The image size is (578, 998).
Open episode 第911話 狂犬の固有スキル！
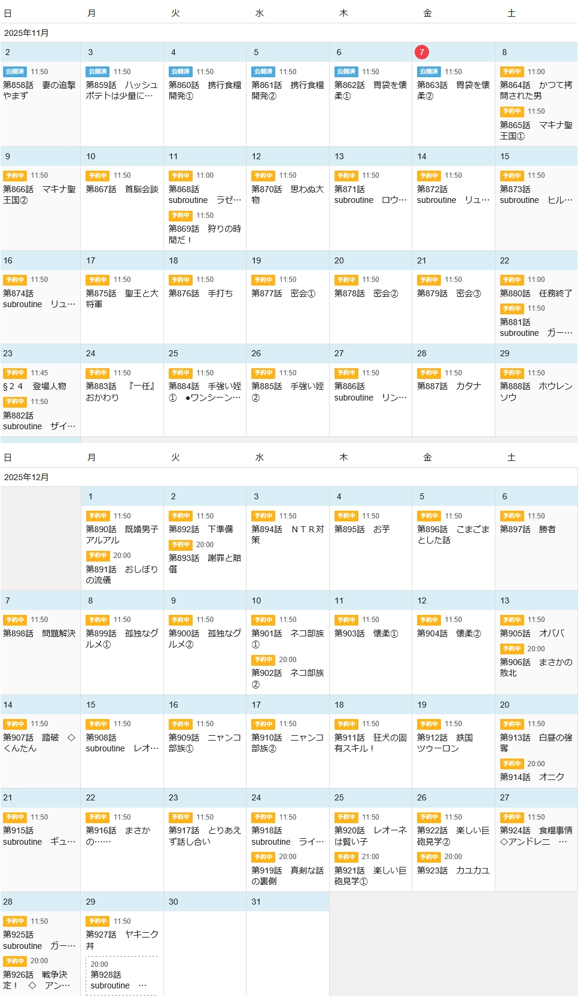pyautogui.click(x=370, y=743)
